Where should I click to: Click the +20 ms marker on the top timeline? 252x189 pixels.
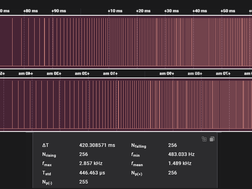click(143, 11)
